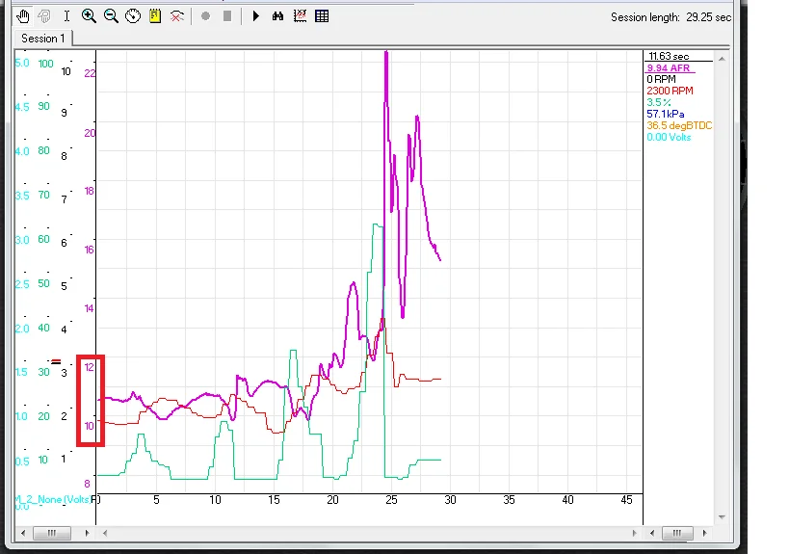789x554 pixels.
Task: Click chart scrollbar right arrow
Action: click(x=634, y=533)
